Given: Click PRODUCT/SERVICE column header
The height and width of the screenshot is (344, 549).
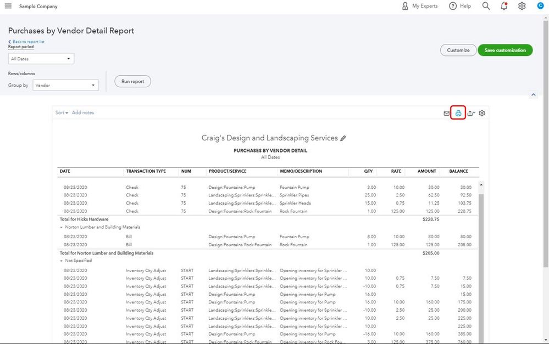Looking at the screenshot, I should [x=228, y=171].
